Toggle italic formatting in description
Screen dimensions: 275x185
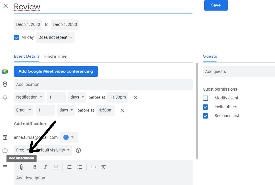[45, 167]
